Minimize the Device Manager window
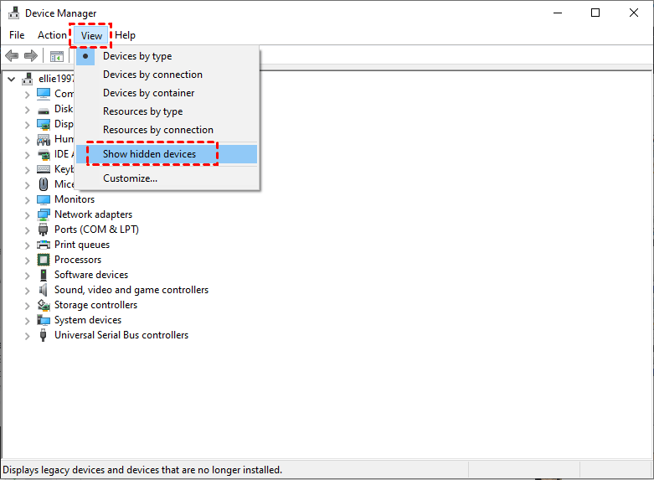This screenshot has height=480, width=654. pos(558,13)
